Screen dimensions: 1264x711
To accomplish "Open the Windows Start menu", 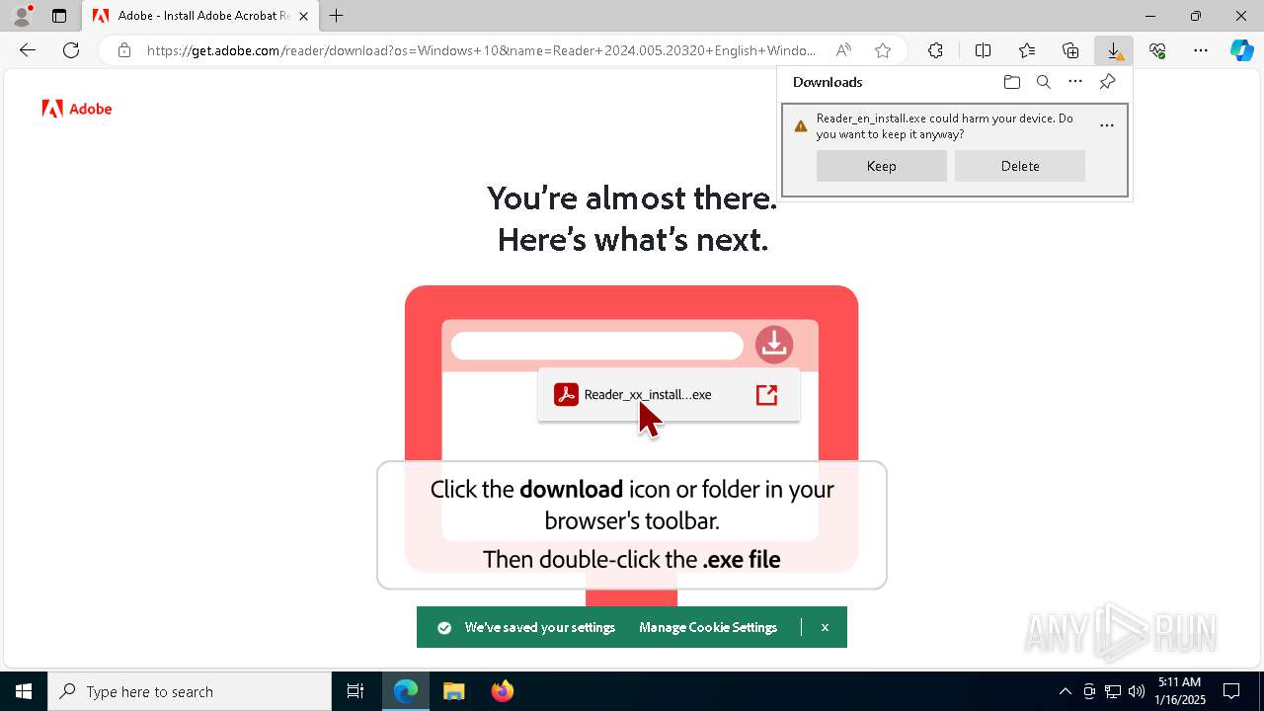I will (24, 691).
